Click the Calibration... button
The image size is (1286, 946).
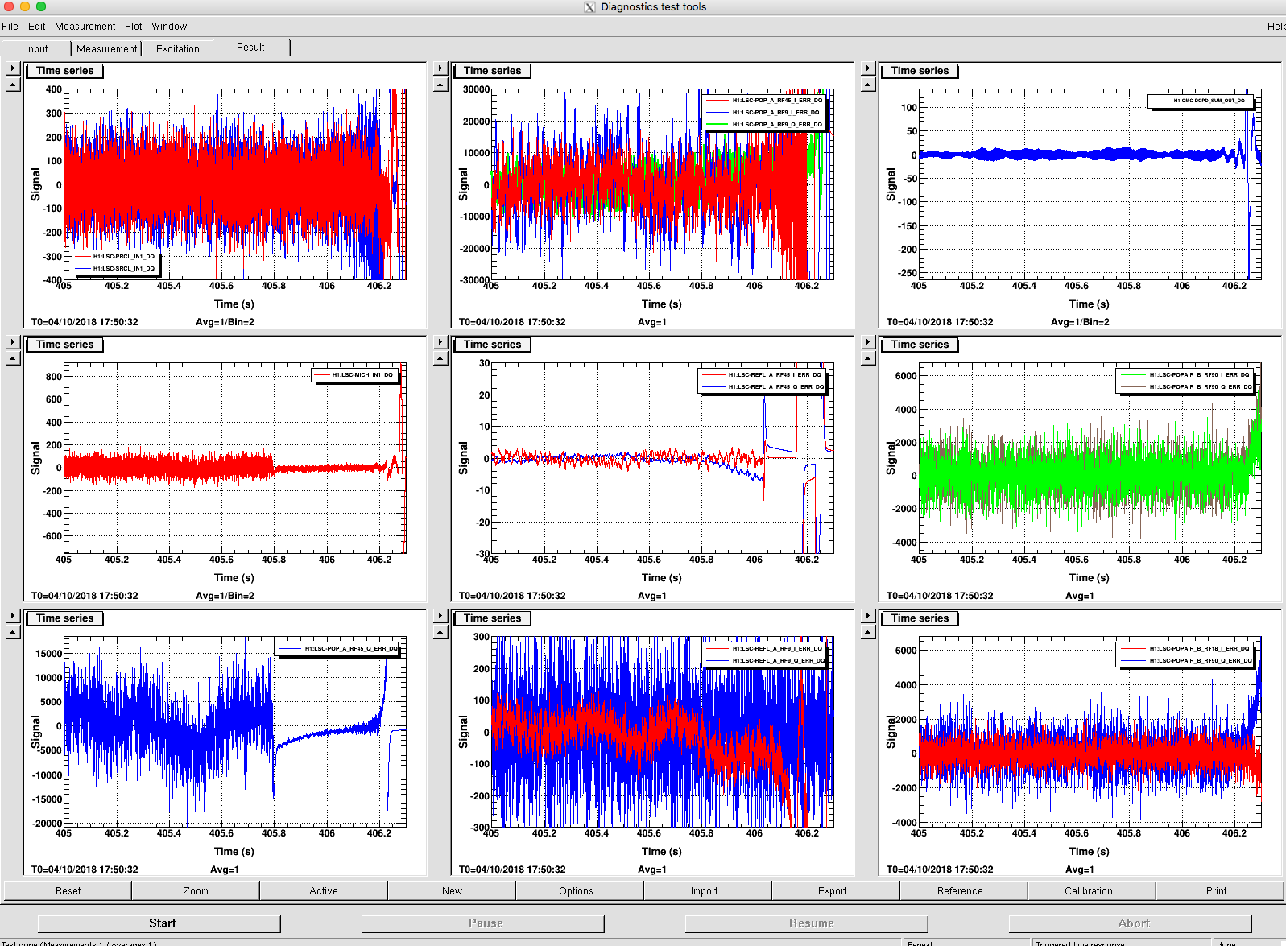click(x=1092, y=890)
